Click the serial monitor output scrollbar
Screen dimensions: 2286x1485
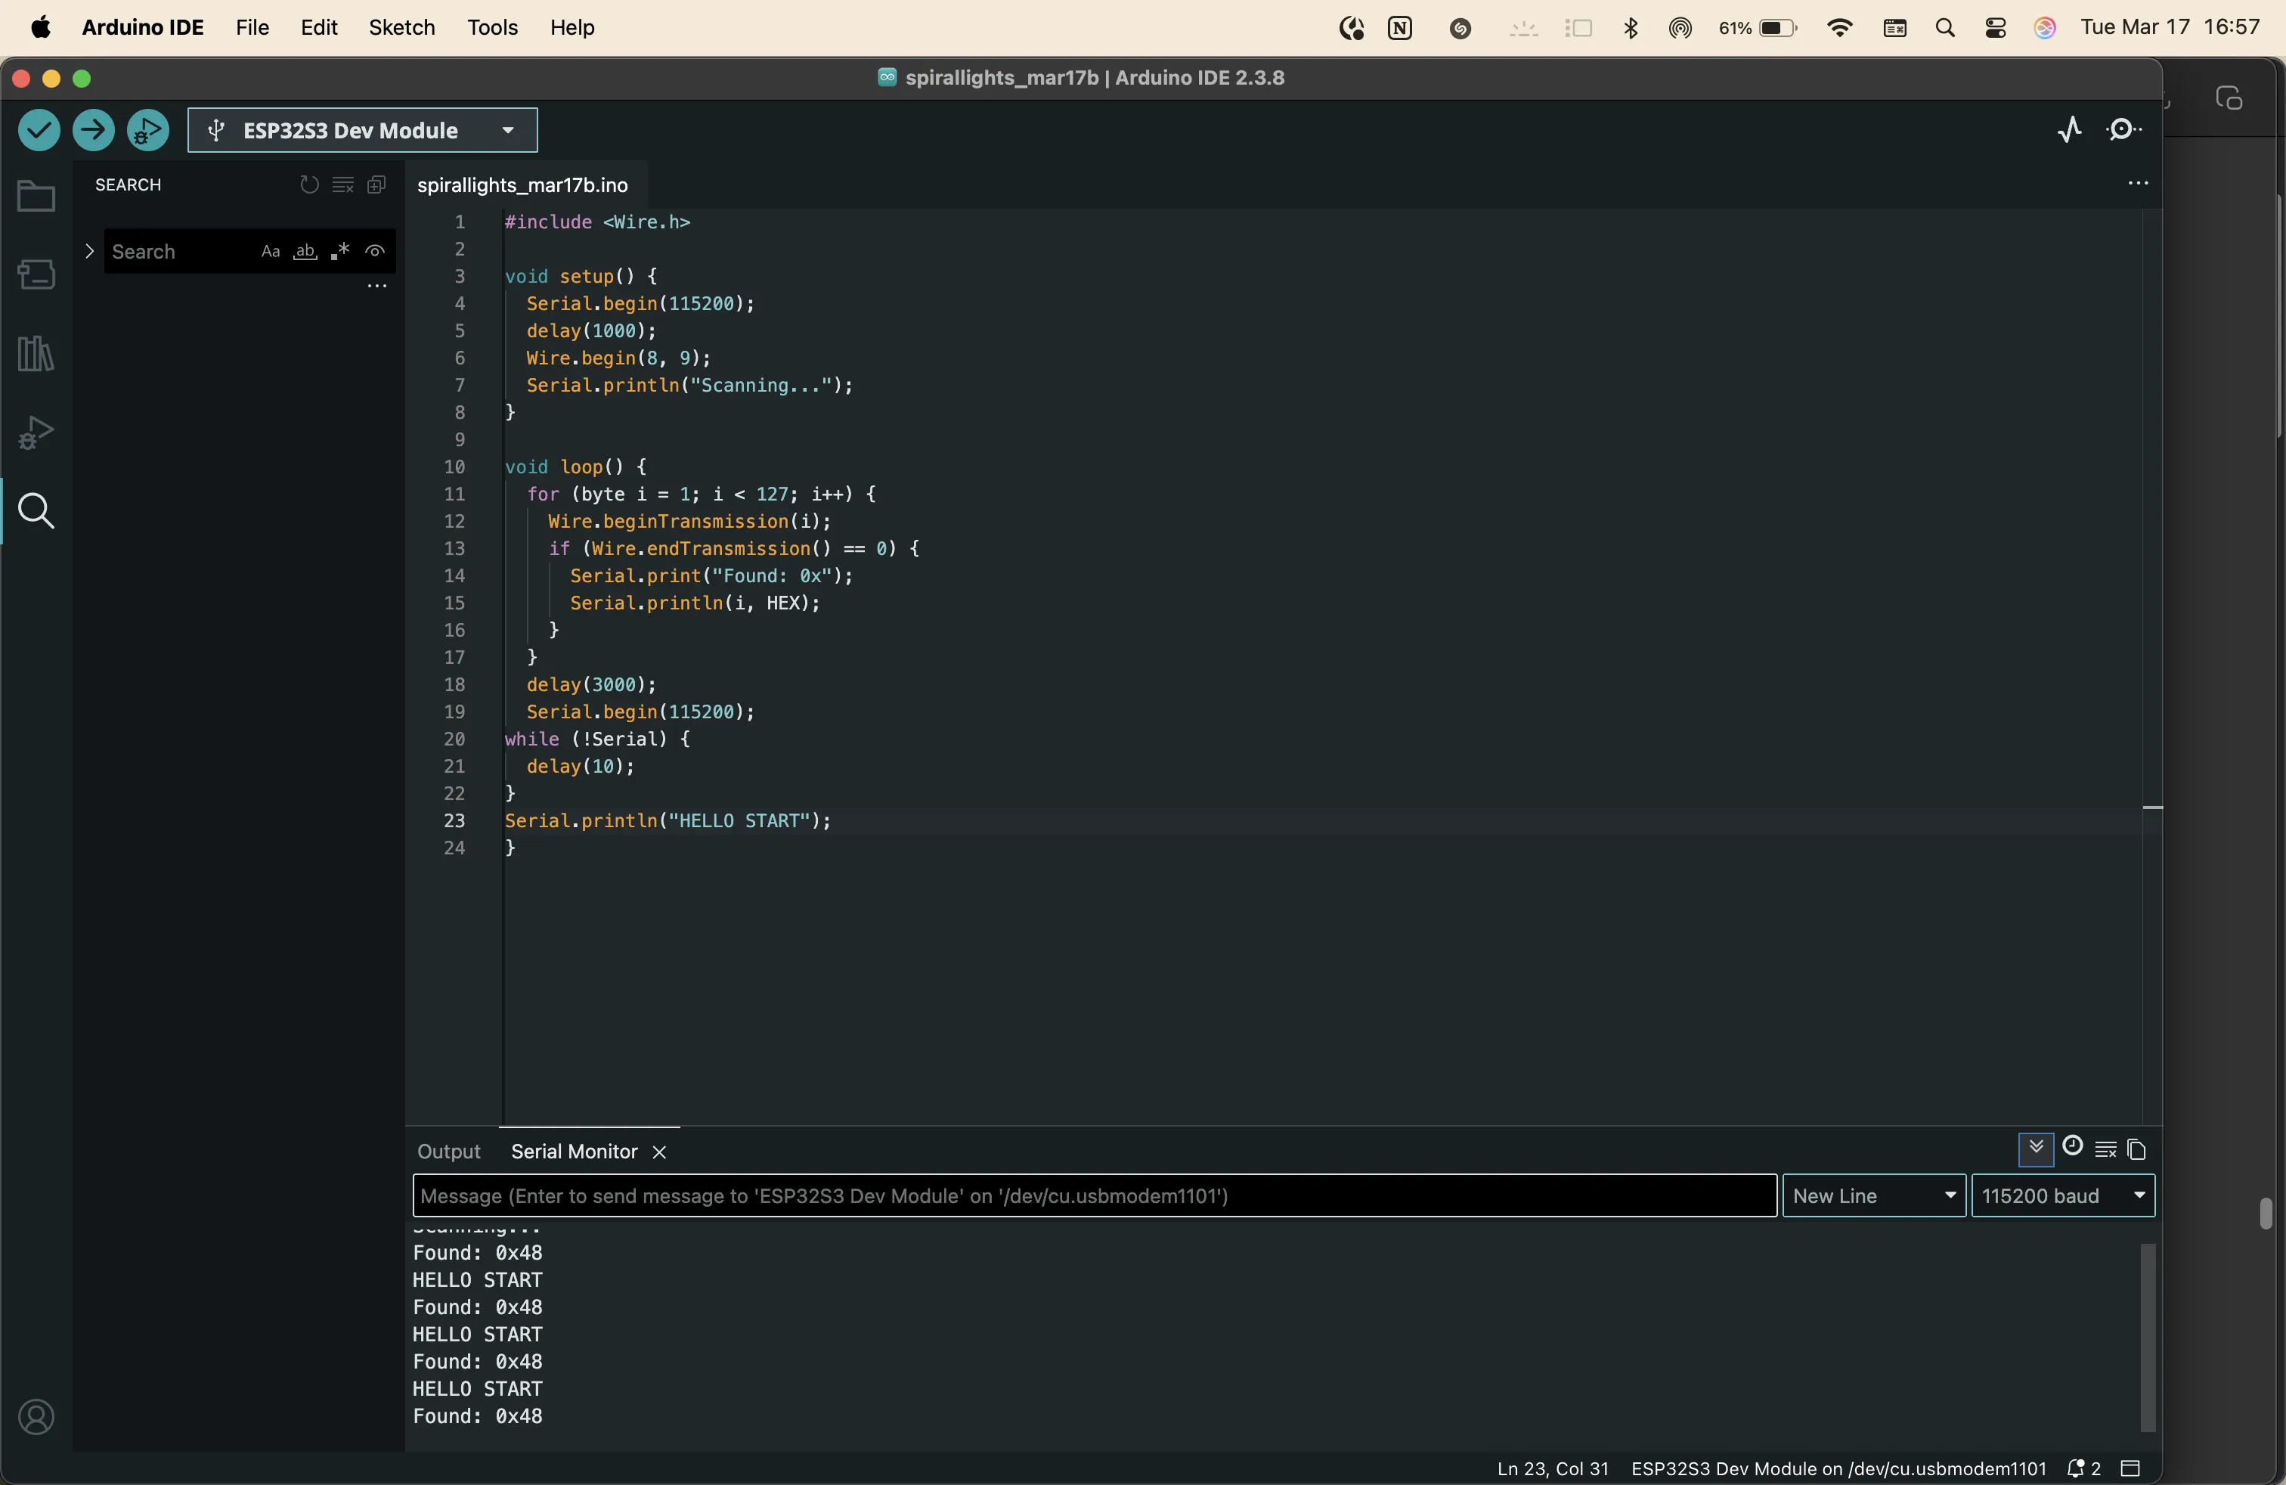[2148, 1337]
